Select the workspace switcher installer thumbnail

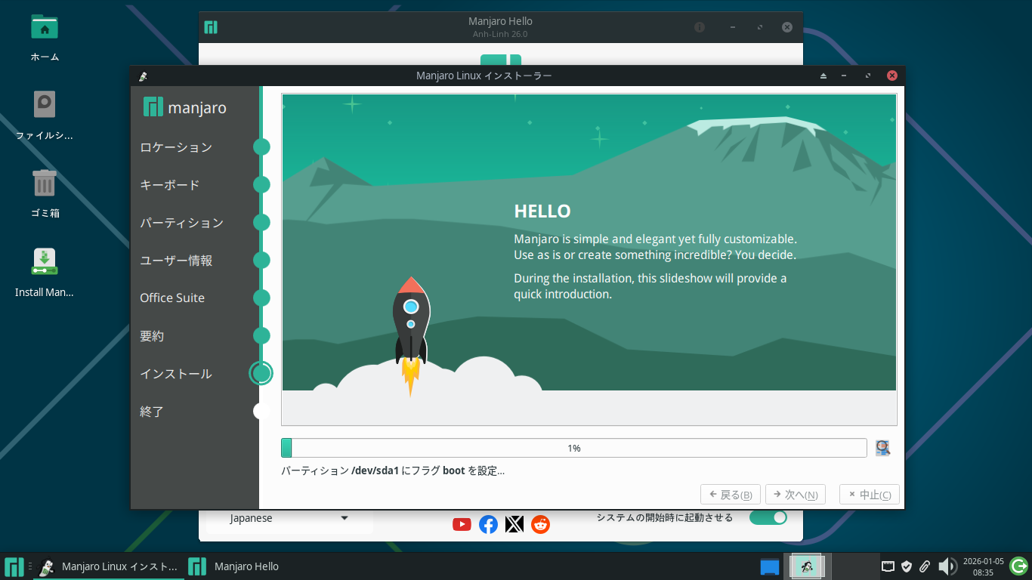click(807, 566)
